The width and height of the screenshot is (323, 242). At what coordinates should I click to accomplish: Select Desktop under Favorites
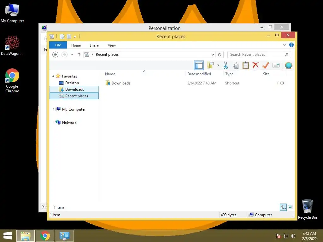[x=72, y=83]
